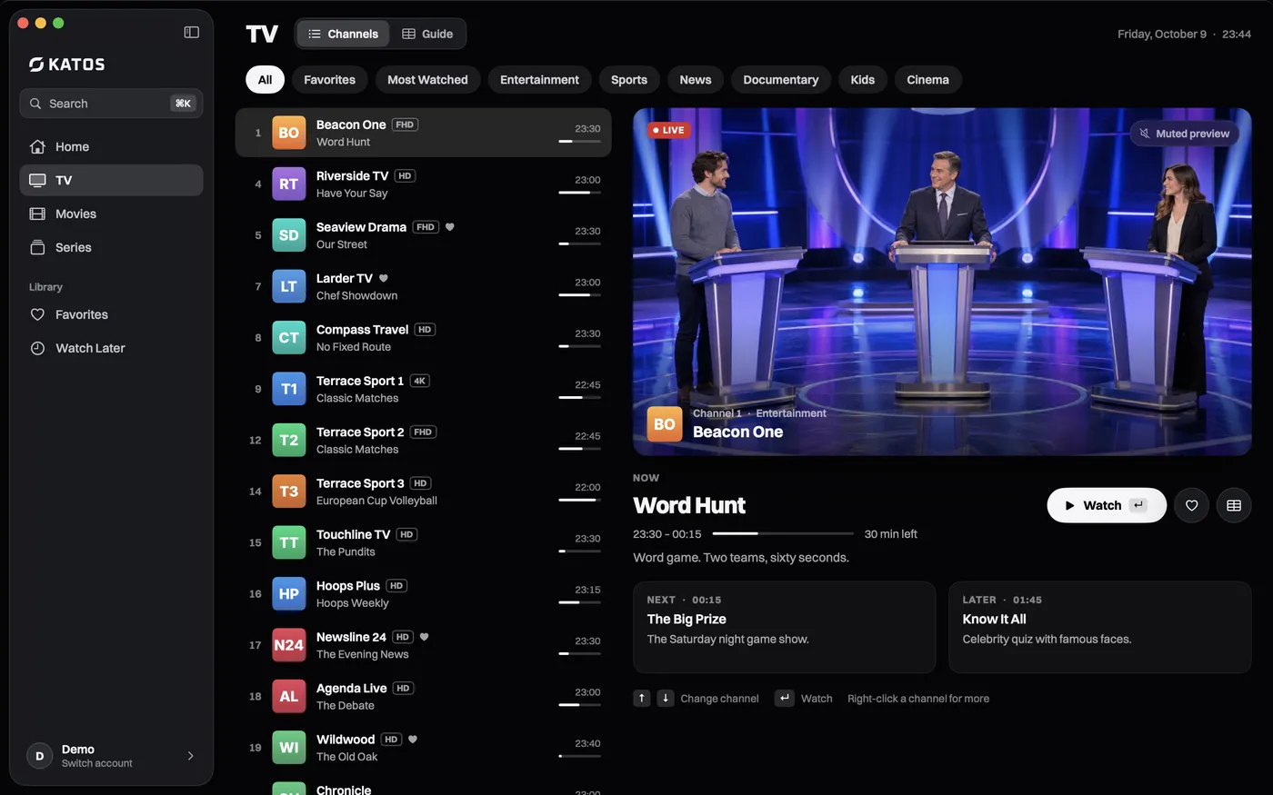Open Know It All later program card

click(1100, 628)
